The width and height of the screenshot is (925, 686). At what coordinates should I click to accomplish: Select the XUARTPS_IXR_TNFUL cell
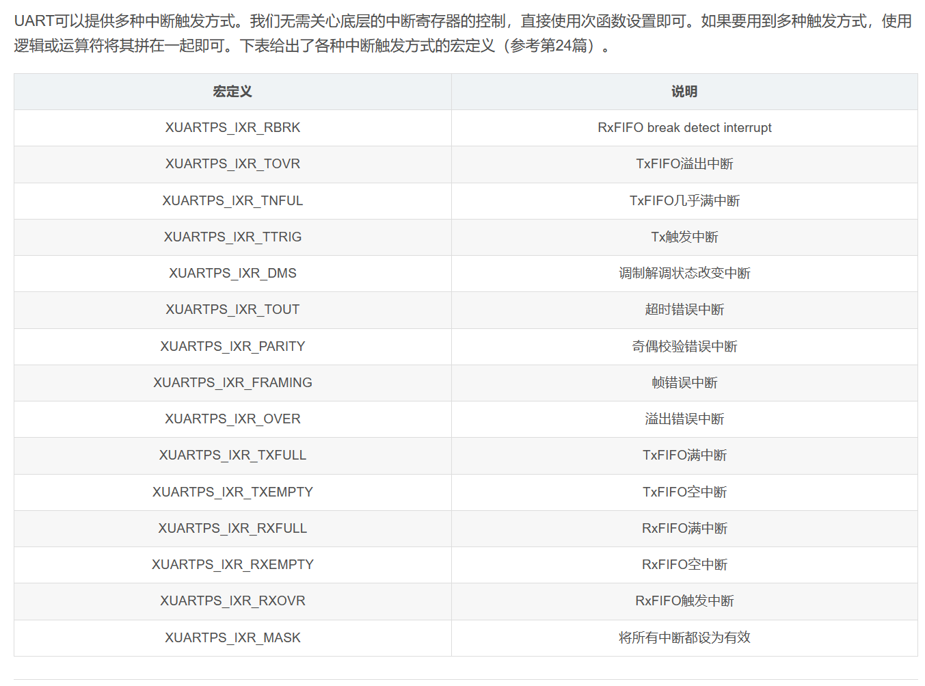(232, 201)
